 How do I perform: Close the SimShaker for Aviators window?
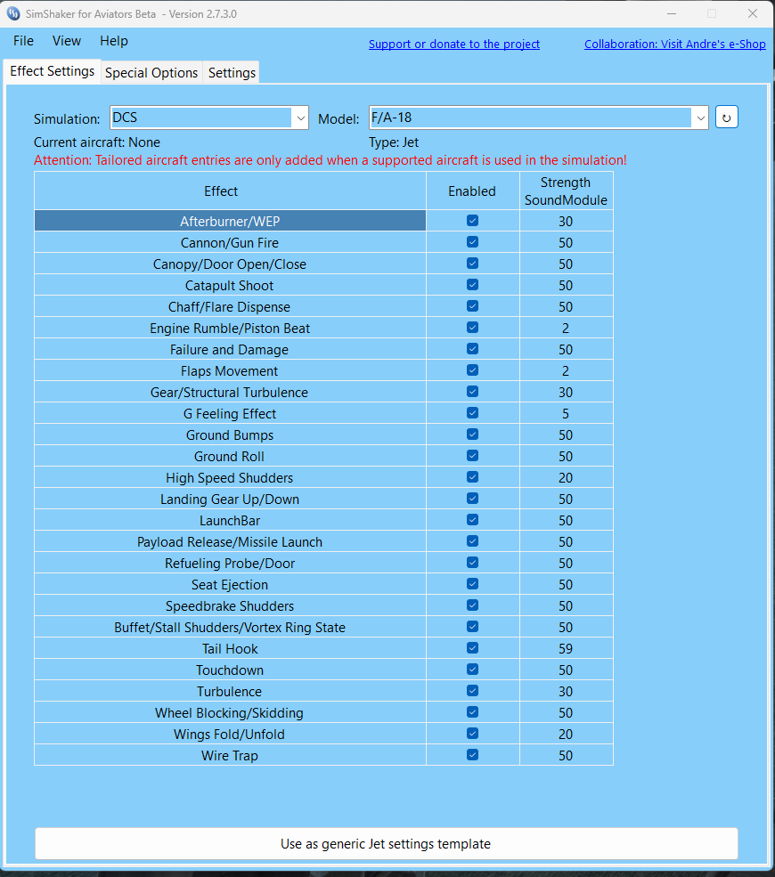[x=753, y=13]
